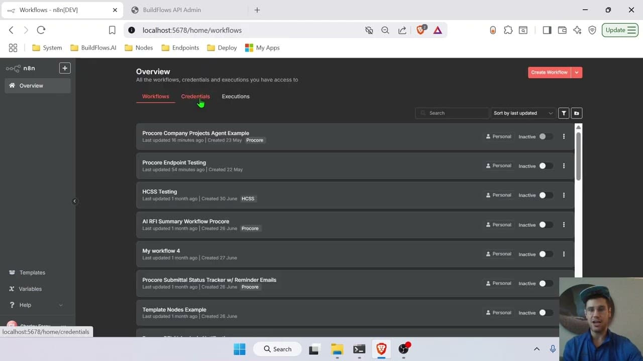This screenshot has width=643, height=361.
Task: Open the HCSS Testing workflow
Action: (160, 192)
